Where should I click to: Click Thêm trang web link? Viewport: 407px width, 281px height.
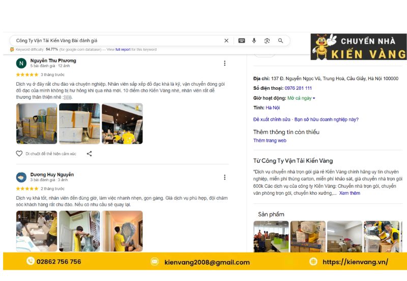click(270, 140)
